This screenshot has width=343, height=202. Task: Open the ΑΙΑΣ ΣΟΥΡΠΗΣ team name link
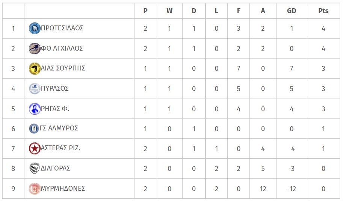[x=63, y=68]
